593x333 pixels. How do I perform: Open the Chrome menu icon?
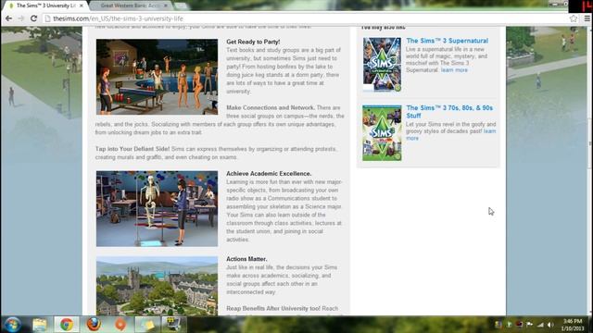(587, 18)
